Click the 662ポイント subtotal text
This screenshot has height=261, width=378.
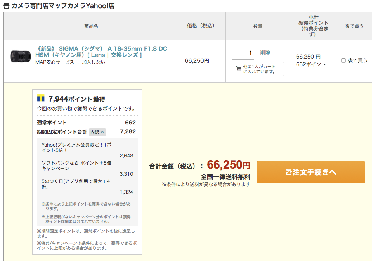[x=311, y=64]
